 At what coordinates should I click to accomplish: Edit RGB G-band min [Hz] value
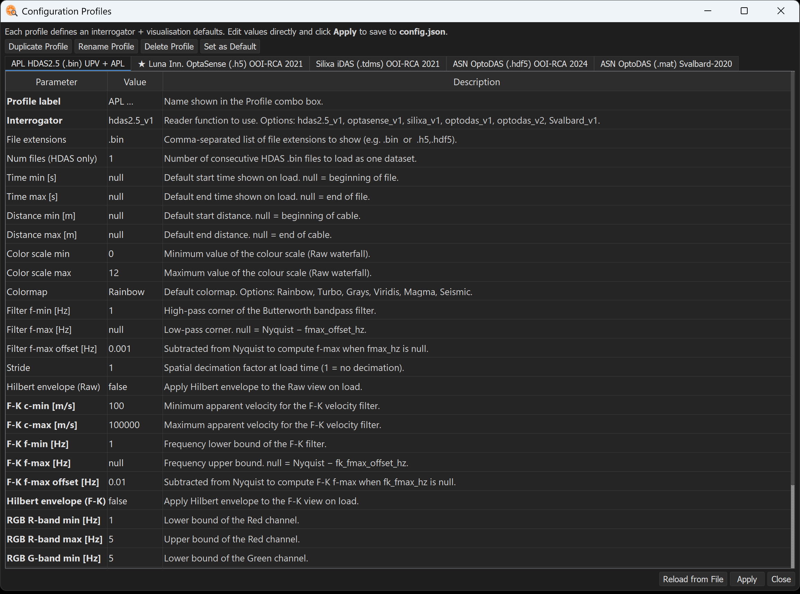click(x=135, y=558)
